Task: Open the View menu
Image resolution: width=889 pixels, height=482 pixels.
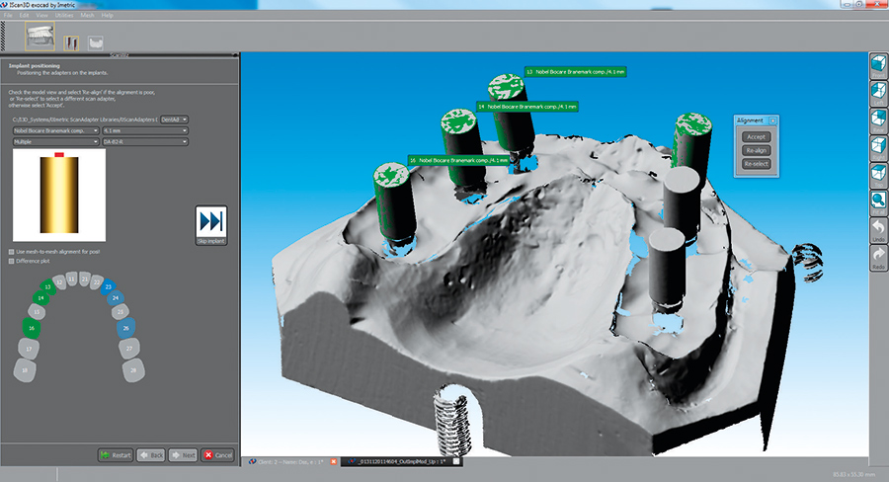Action: [41, 16]
